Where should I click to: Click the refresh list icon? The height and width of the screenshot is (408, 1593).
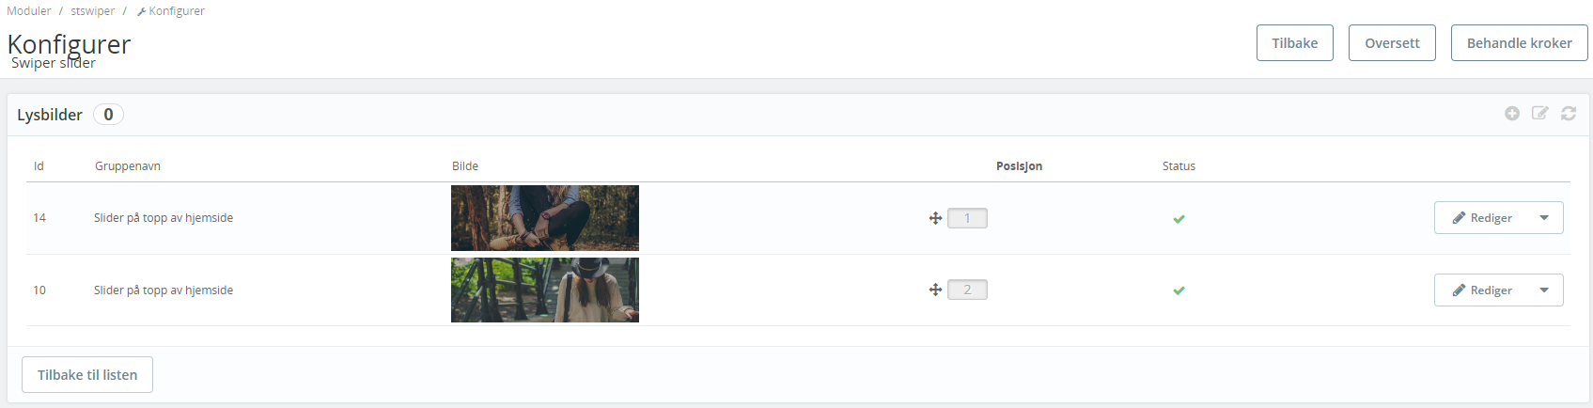click(1569, 114)
